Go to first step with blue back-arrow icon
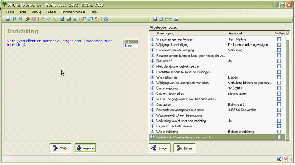 (x=14, y=19)
